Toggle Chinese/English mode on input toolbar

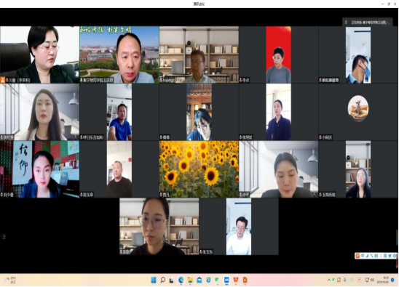tap(363, 256)
